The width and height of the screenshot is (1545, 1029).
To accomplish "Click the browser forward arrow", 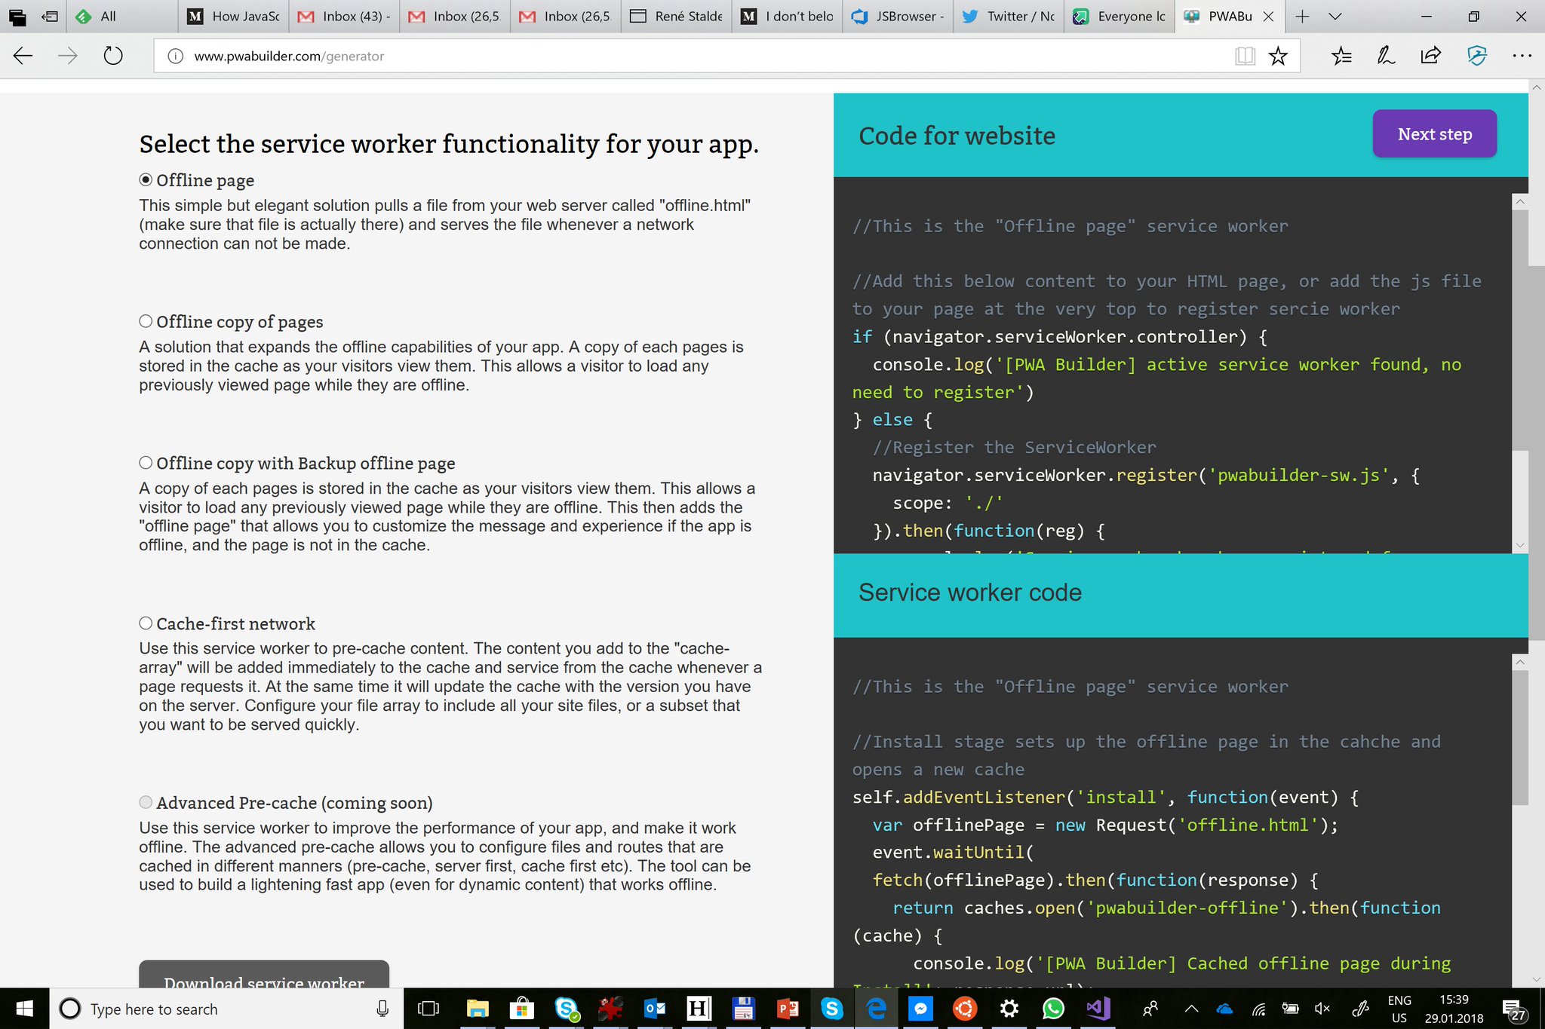I will [68, 56].
